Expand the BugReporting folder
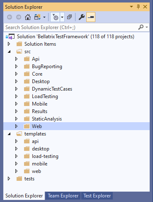153x202 pixels. (16, 67)
